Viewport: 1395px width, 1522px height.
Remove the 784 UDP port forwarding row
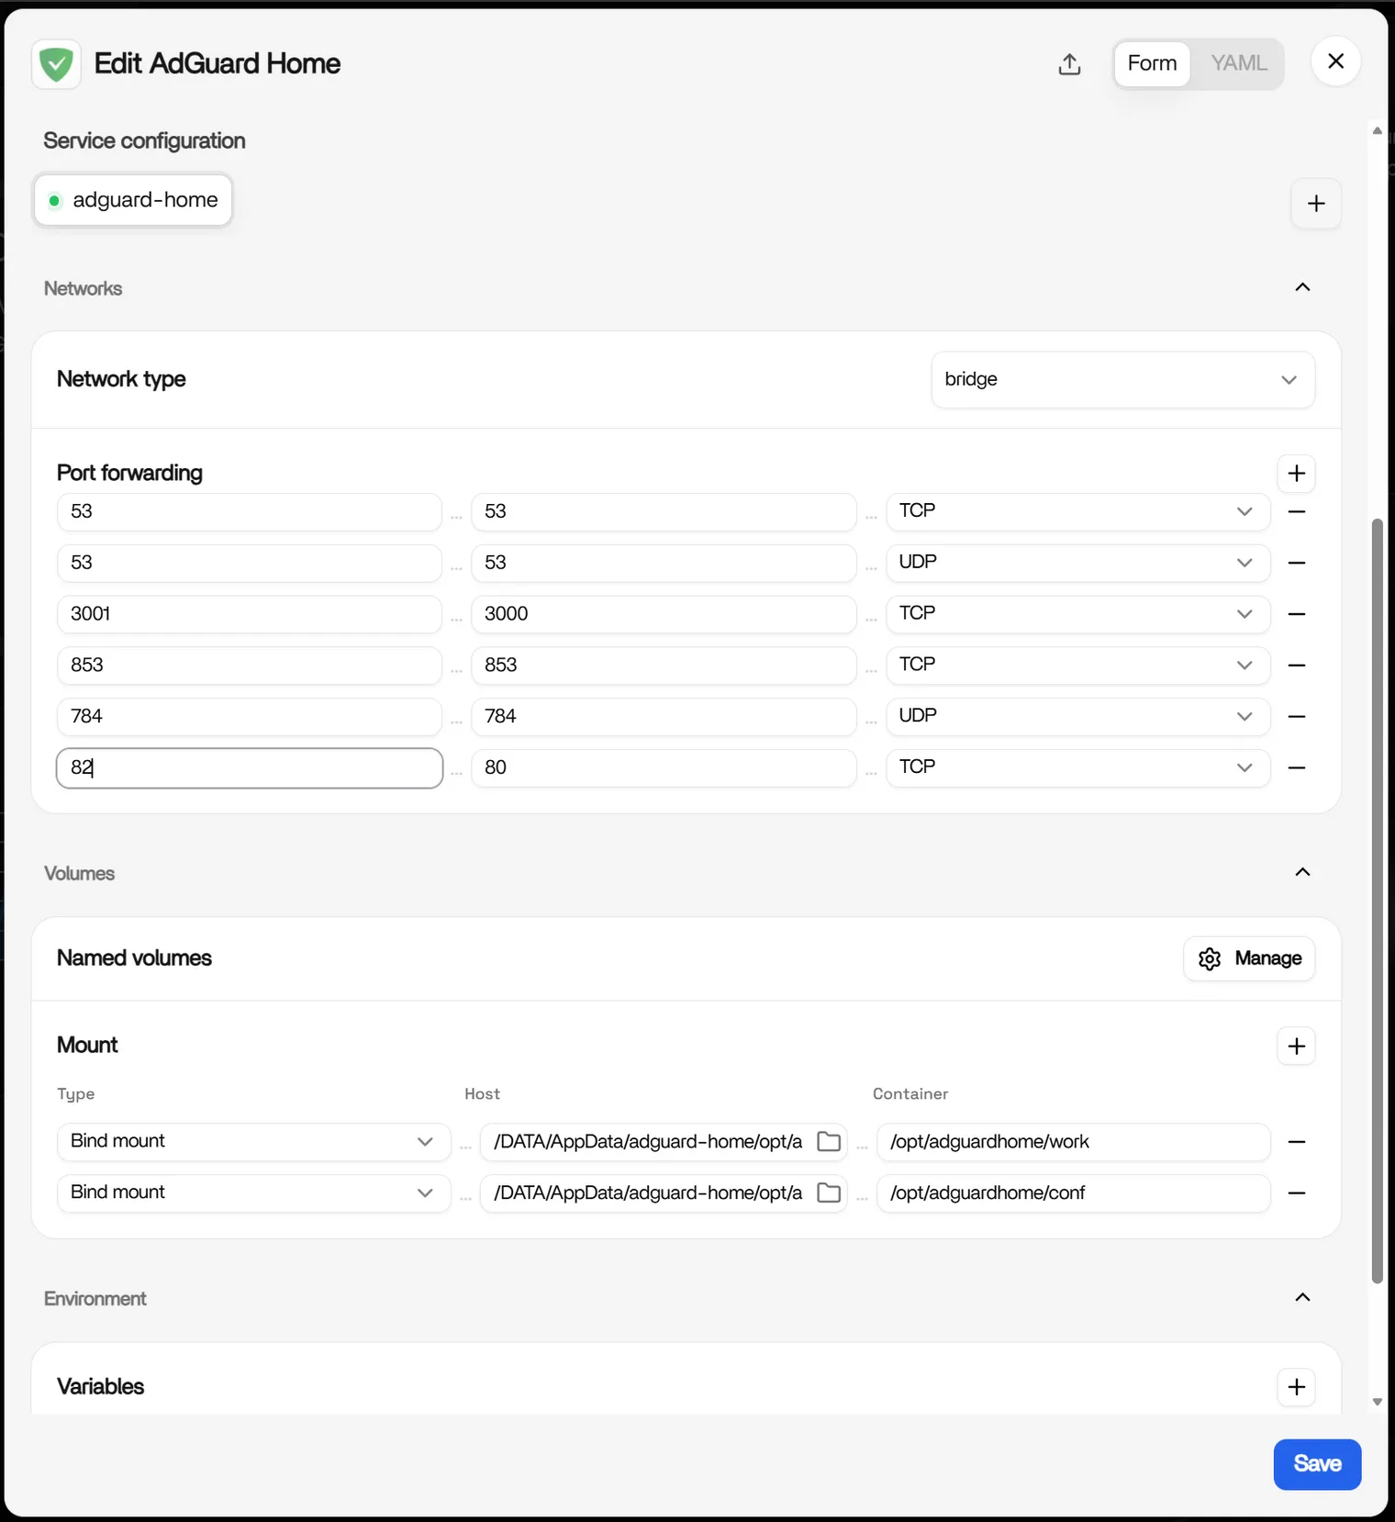click(1297, 716)
